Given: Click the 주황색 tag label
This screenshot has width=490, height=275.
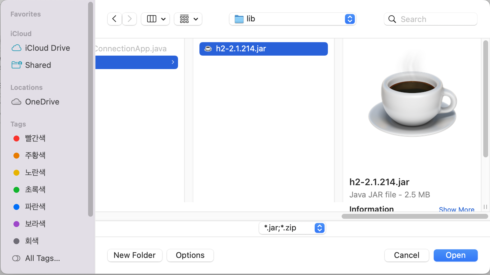Looking at the screenshot, I should (35, 155).
